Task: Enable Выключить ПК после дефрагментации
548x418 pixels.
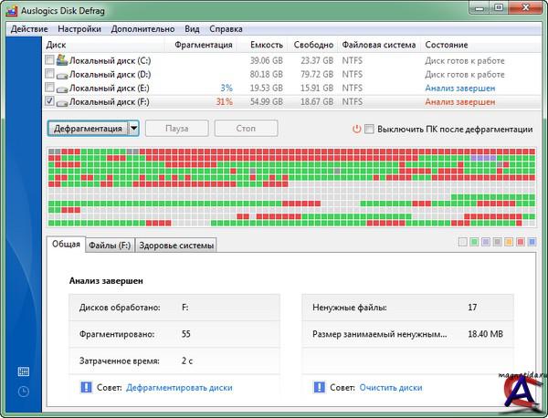Action: pyautogui.click(x=369, y=129)
